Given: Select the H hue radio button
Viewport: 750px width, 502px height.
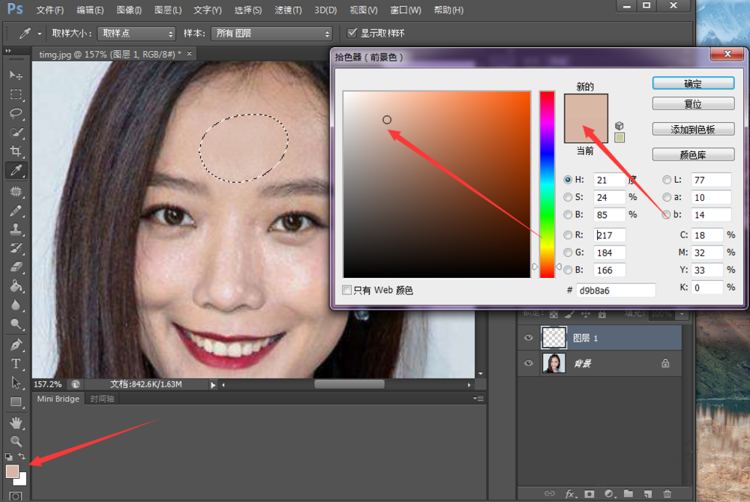Looking at the screenshot, I should tap(568, 180).
